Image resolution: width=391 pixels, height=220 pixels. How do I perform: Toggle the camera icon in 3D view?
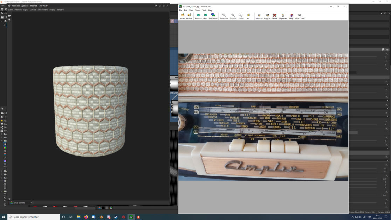(9, 16)
